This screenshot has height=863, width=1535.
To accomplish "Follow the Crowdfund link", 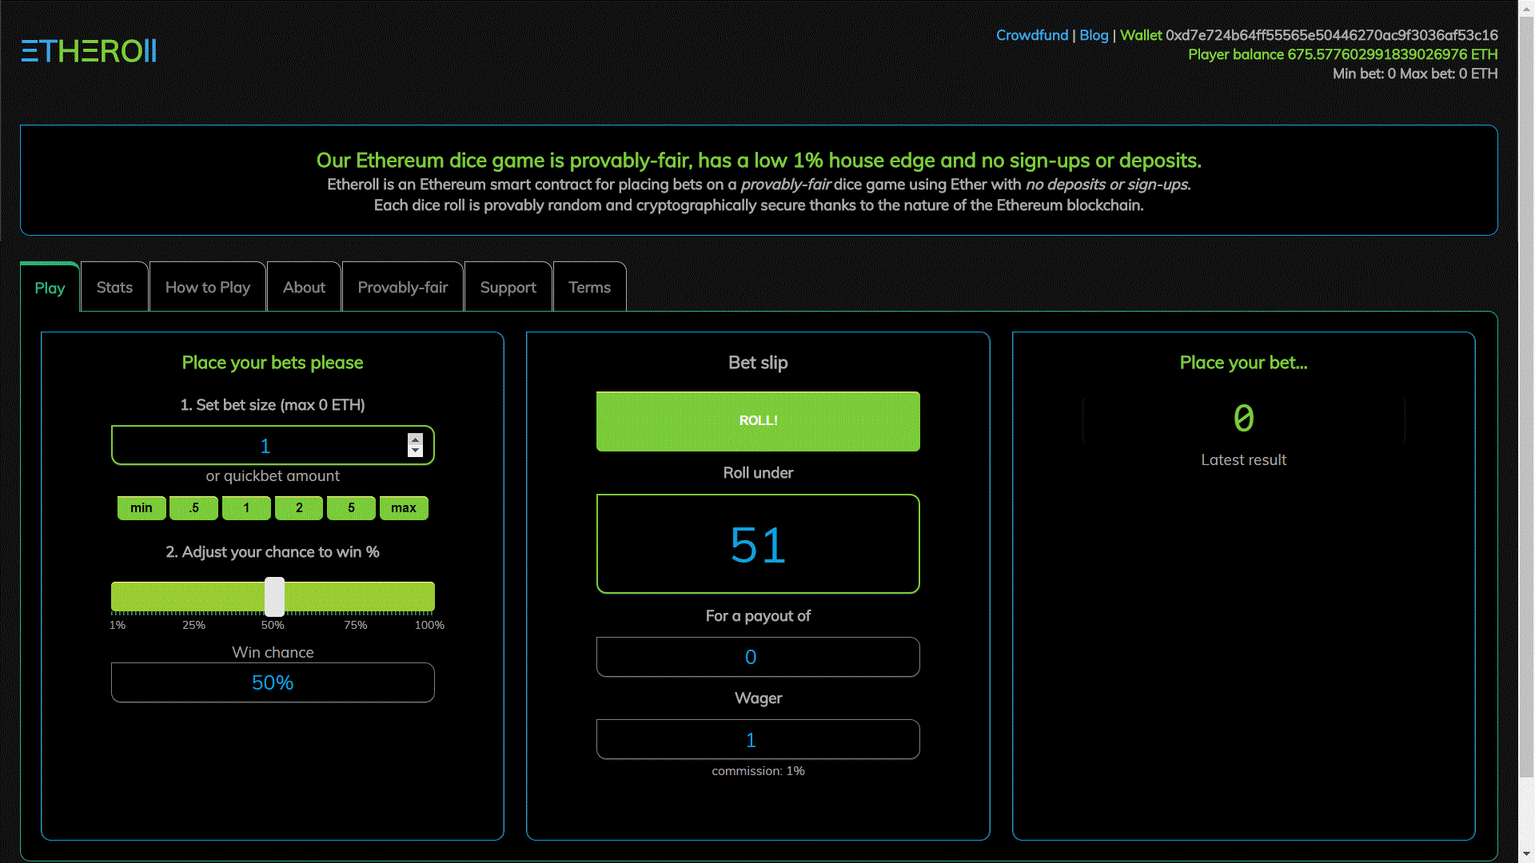I will pos(1031,35).
